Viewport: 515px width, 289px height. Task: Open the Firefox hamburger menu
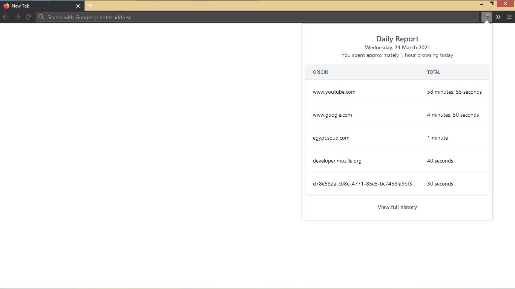point(509,17)
